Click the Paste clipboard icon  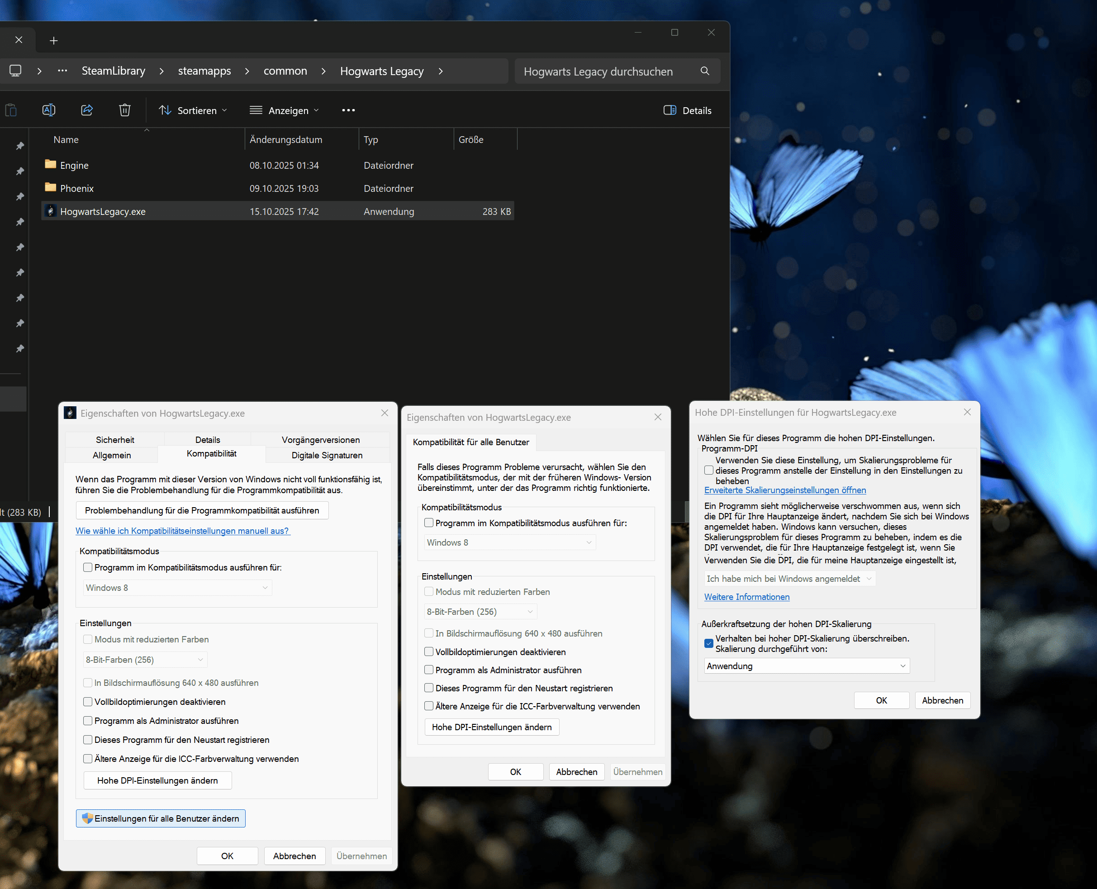coord(11,110)
